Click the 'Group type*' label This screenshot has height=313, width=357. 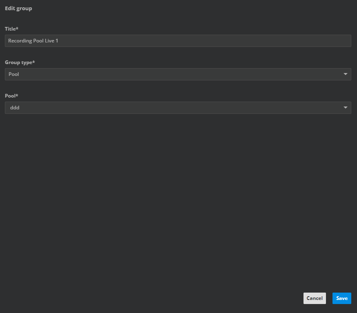pos(20,62)
